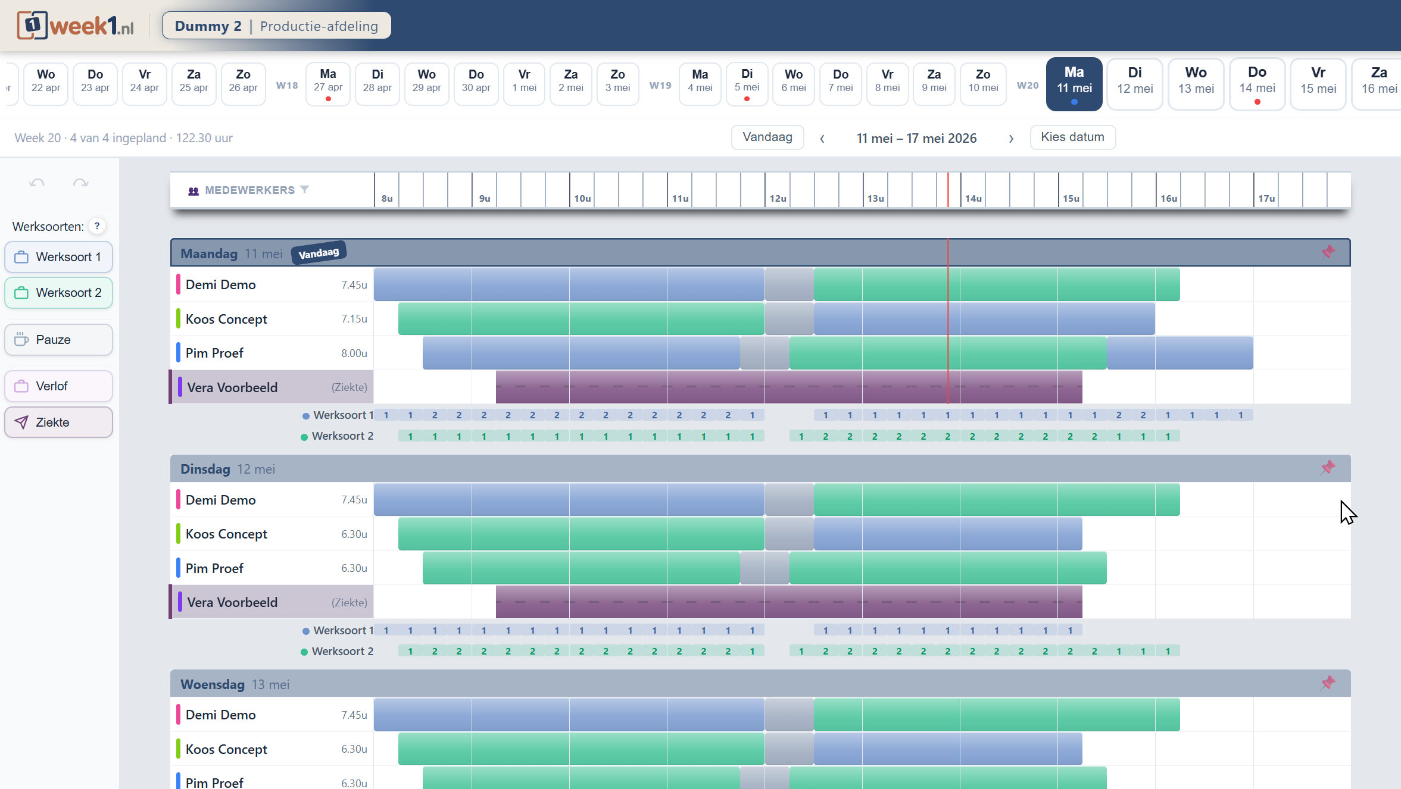Pin the Dinsdag 12 mei day

[1328, 468]
